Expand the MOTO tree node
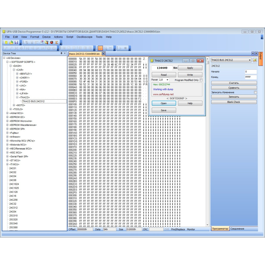Screen dimensions: 265x265 coord(14,105)
